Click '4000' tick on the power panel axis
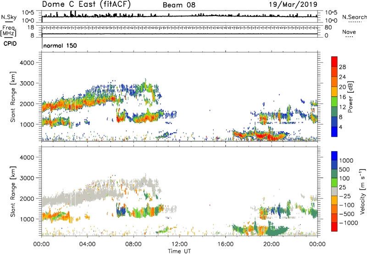Viewport: 367px width, 254px height. coord(27,63)
